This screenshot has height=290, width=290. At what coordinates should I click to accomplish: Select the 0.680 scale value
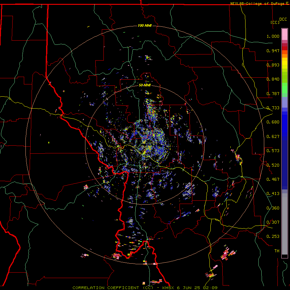(273, 122)
